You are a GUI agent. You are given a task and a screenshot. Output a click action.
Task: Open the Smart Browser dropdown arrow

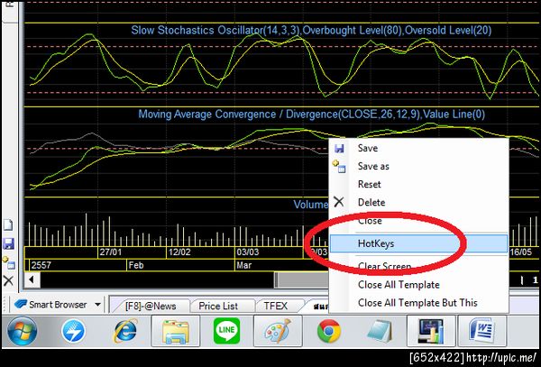tap(97, 305)
